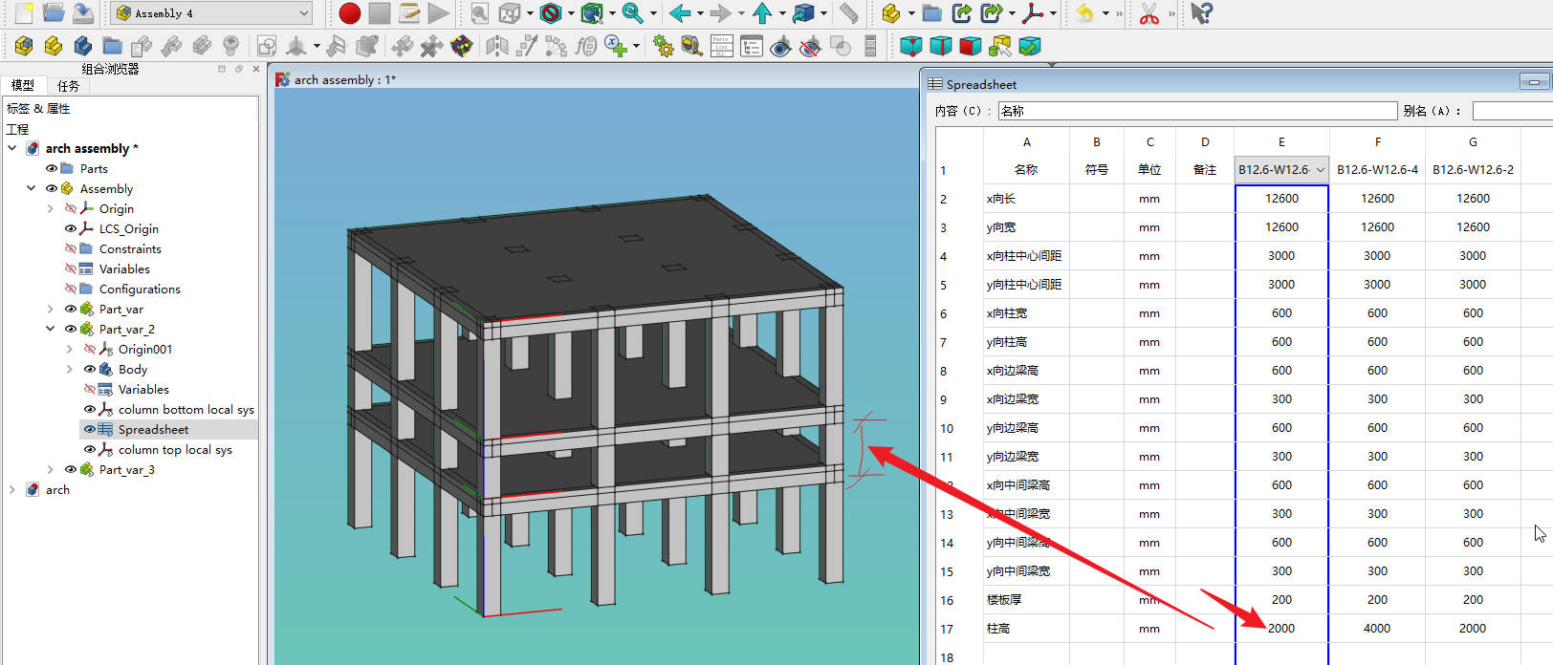Click the column top local sys item
This screenshot has height=665, width=1553.
175,450
